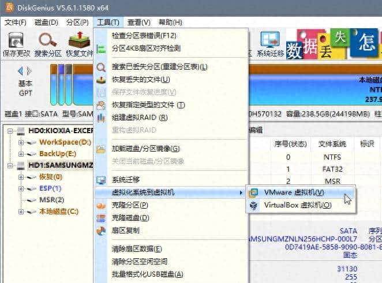Choose 批量格式化USB磁盘(A) menu item

[171, 274]
